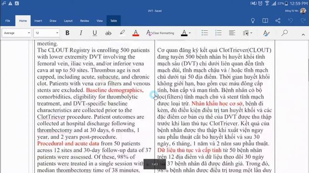This screenshot has width=309, height=173.
Task: Switch to the Home tab
Action: pyautogui.click(x=23, y=21)
